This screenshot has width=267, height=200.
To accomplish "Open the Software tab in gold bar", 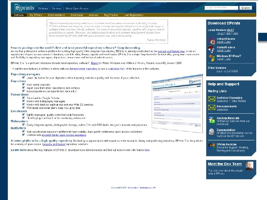I will coord(19,15).
